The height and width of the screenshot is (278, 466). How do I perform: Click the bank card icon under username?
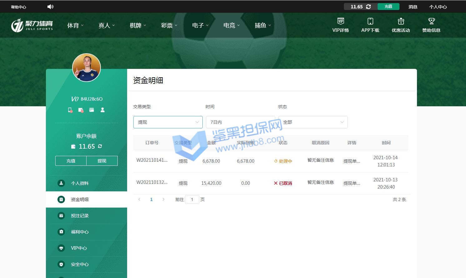[x=92, y=110]
